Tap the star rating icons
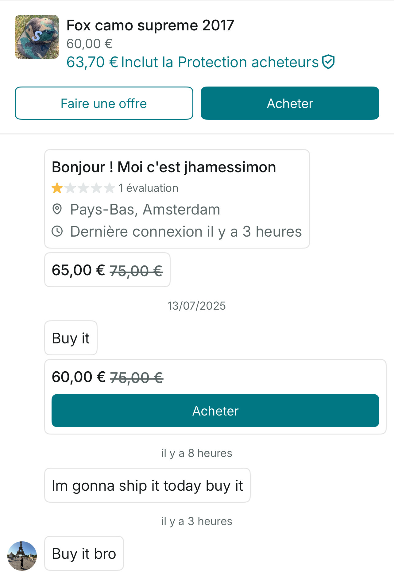Viewport: 394px width, 576px height. (x=83, y=188)
